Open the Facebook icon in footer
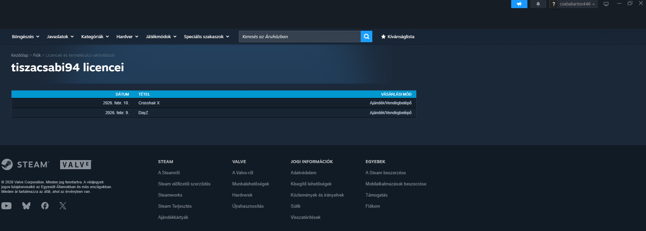The width and height of the screenshot is (646, 231). click(45, 206)
